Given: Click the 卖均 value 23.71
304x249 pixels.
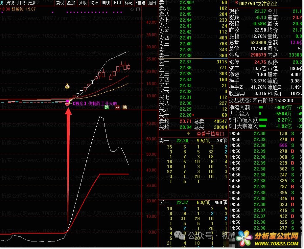Looking at the screenshot, I should click(186, 121).
